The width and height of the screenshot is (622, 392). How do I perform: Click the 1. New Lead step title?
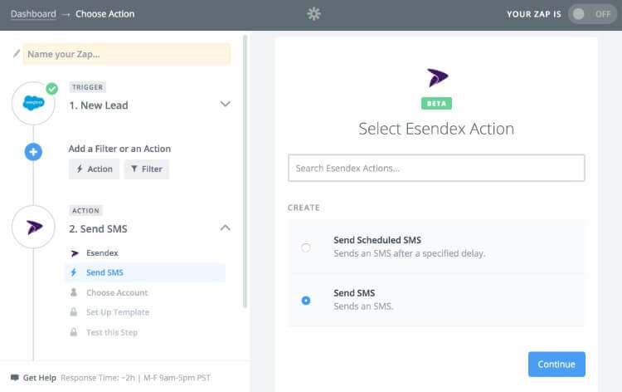click(99, 105)
